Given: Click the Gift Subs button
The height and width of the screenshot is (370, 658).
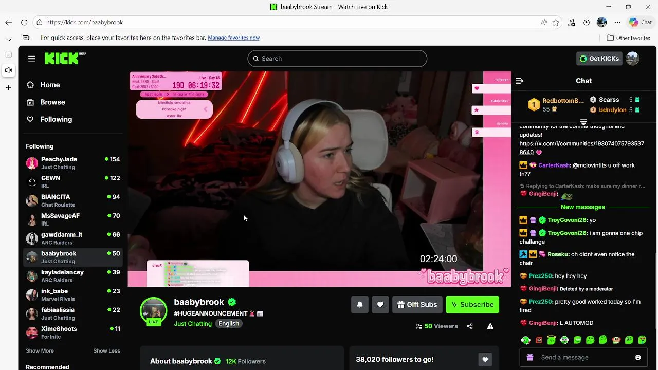Looking at the screenshot, I should tap(417, 305).
